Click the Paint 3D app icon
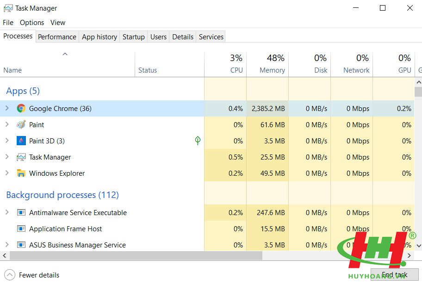The image size is (422, 284). (x=21, y=141)
